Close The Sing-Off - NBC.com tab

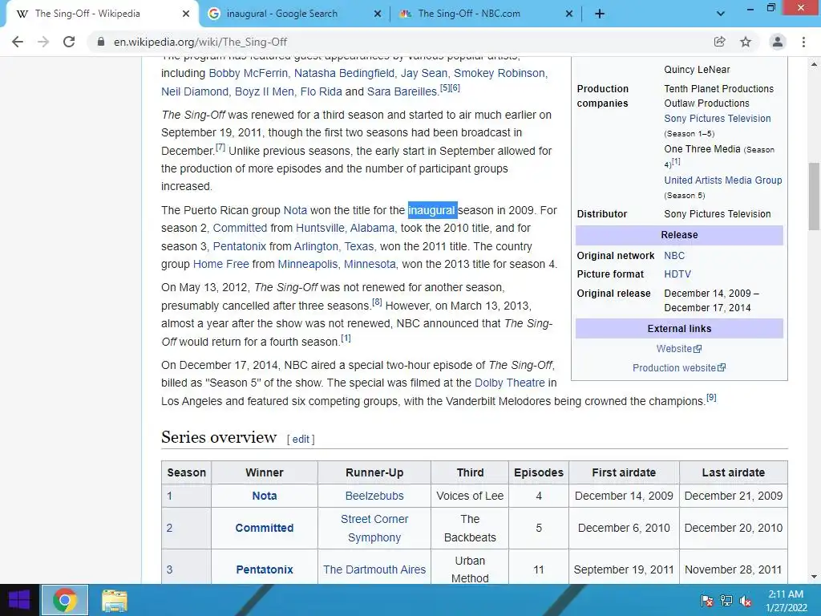569,14
